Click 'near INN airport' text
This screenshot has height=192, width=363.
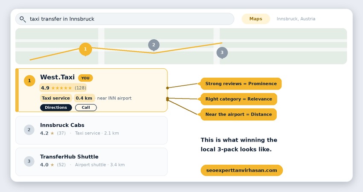point(114,98)
